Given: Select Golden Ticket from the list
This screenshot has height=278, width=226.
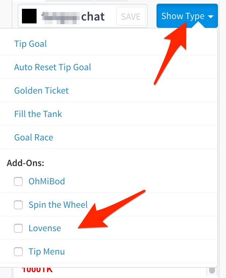Looking at the screenshot, I should click(41, 91).
